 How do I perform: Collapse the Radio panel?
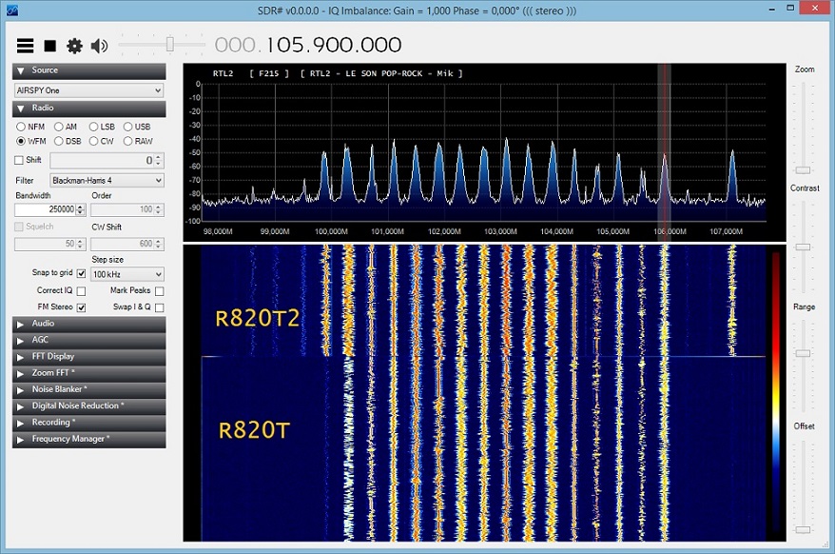click(x=89, y=109)
